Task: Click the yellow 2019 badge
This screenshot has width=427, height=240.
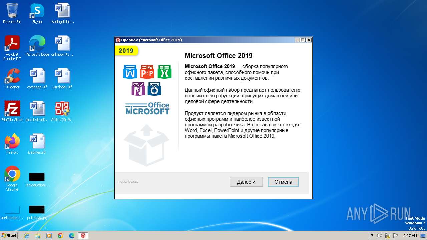Action: coord(126,51)
